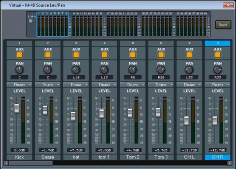The image size is (236, 169).
Task: Click the left scroll arrow of channel scrollbar
Action: click(6, 163)
